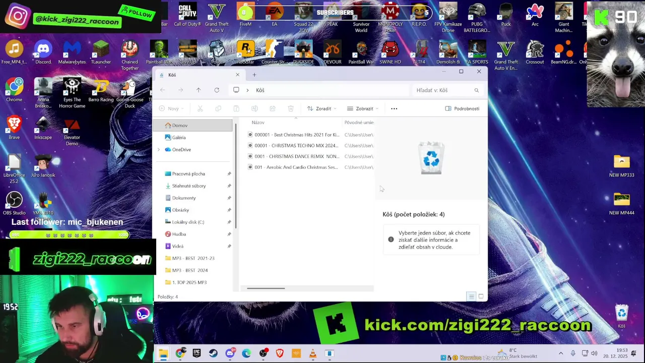645x363 pixels.
Task: Open Microsoft Edge from the taskbar
Action: click(246, 353)
